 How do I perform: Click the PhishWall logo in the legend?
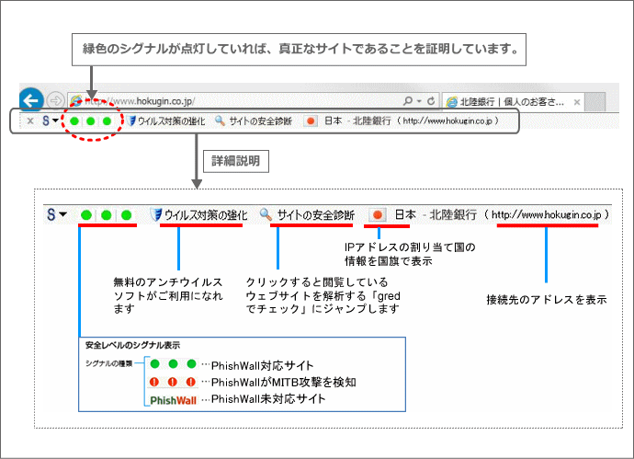tap(173, 400)
